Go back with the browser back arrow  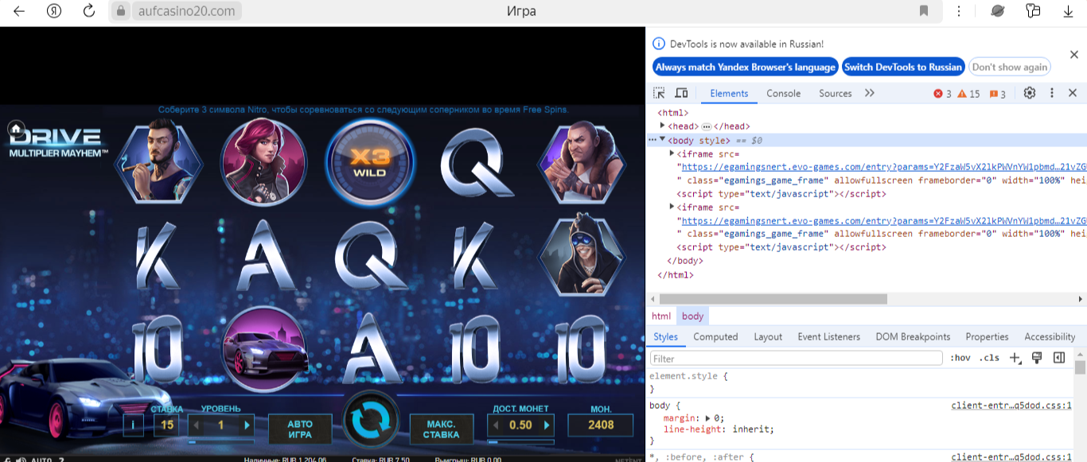coord(19,11)
